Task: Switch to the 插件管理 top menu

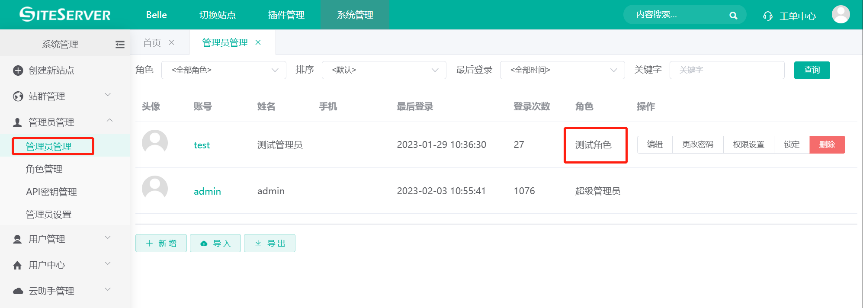Action: [286, 15]
